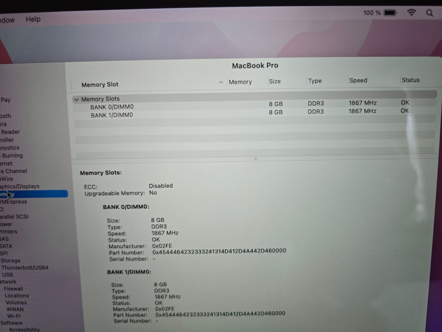442x332 pixels.
Task: Click the battery status icon
Action: coord(390,13)
